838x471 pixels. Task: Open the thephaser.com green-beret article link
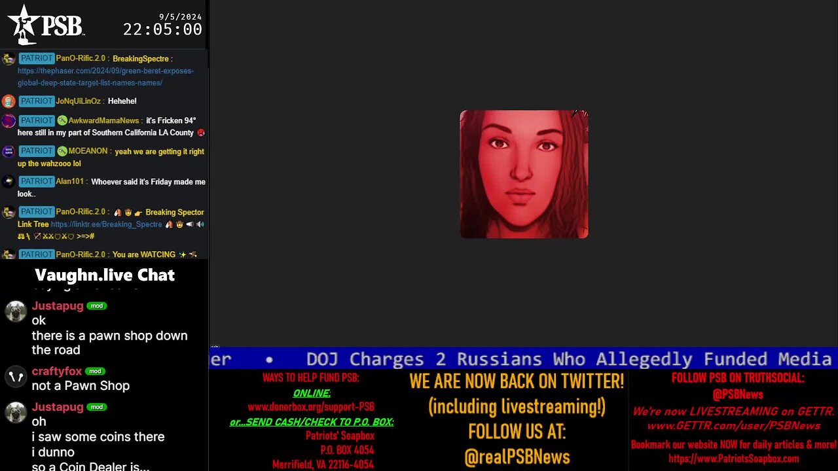105,77
